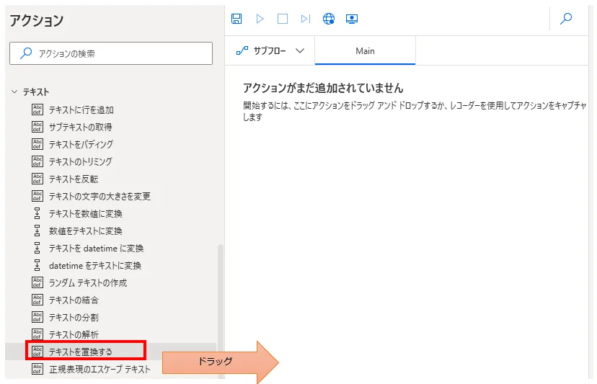Select サブテキストの取得 action

click(x=80, y=128)
